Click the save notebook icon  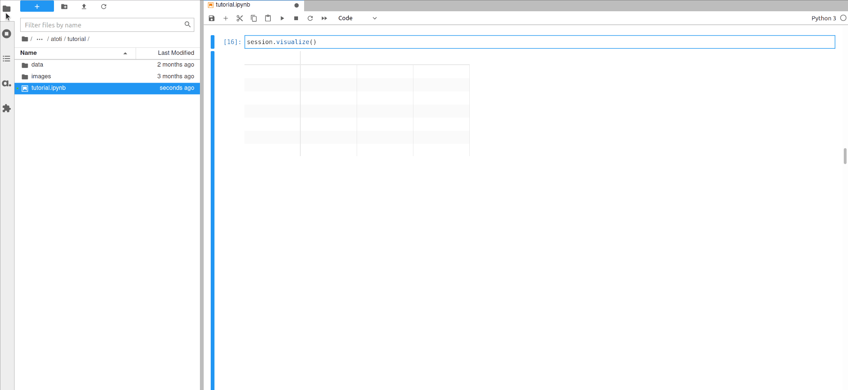212,18
